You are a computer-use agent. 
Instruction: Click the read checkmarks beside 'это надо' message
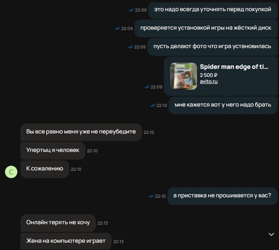131,10
